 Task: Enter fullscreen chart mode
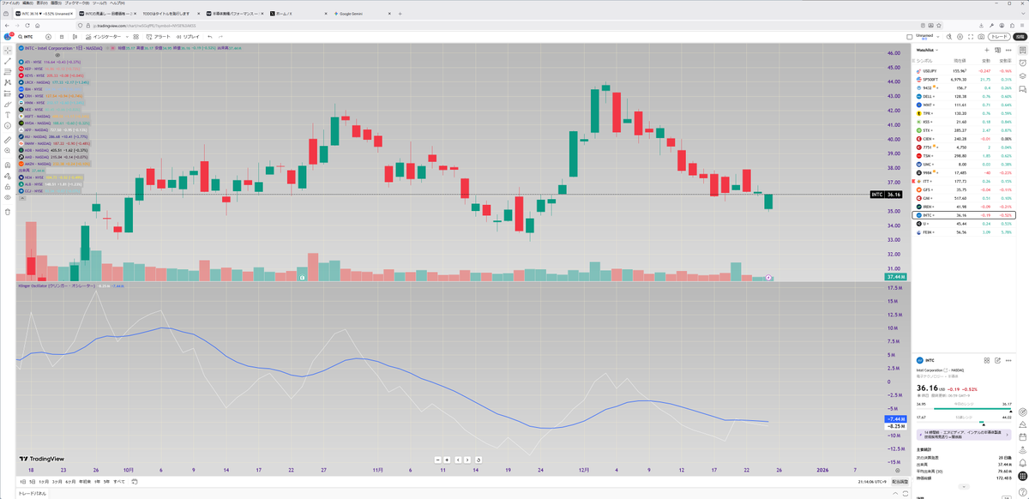971,37
